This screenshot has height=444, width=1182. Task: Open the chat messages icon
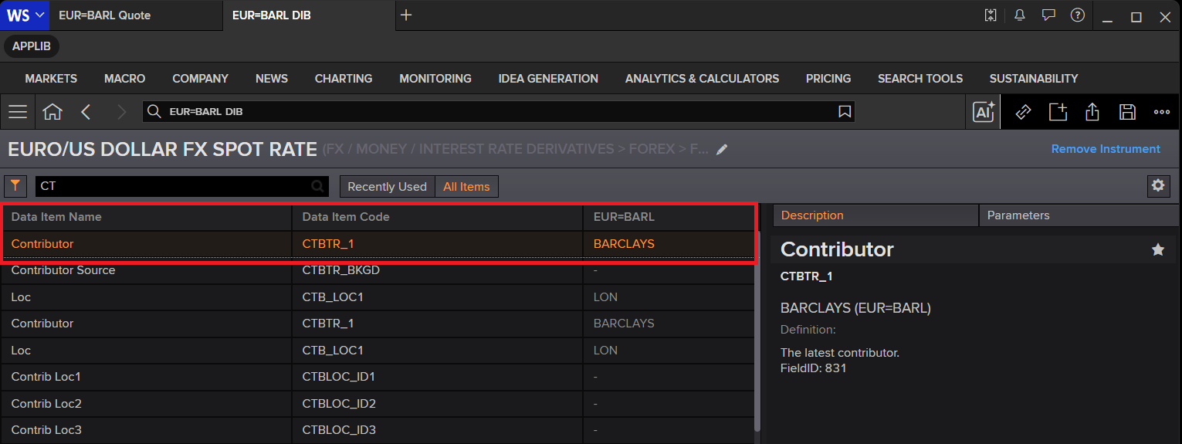pyautogui.click(x=1048, y=15)
